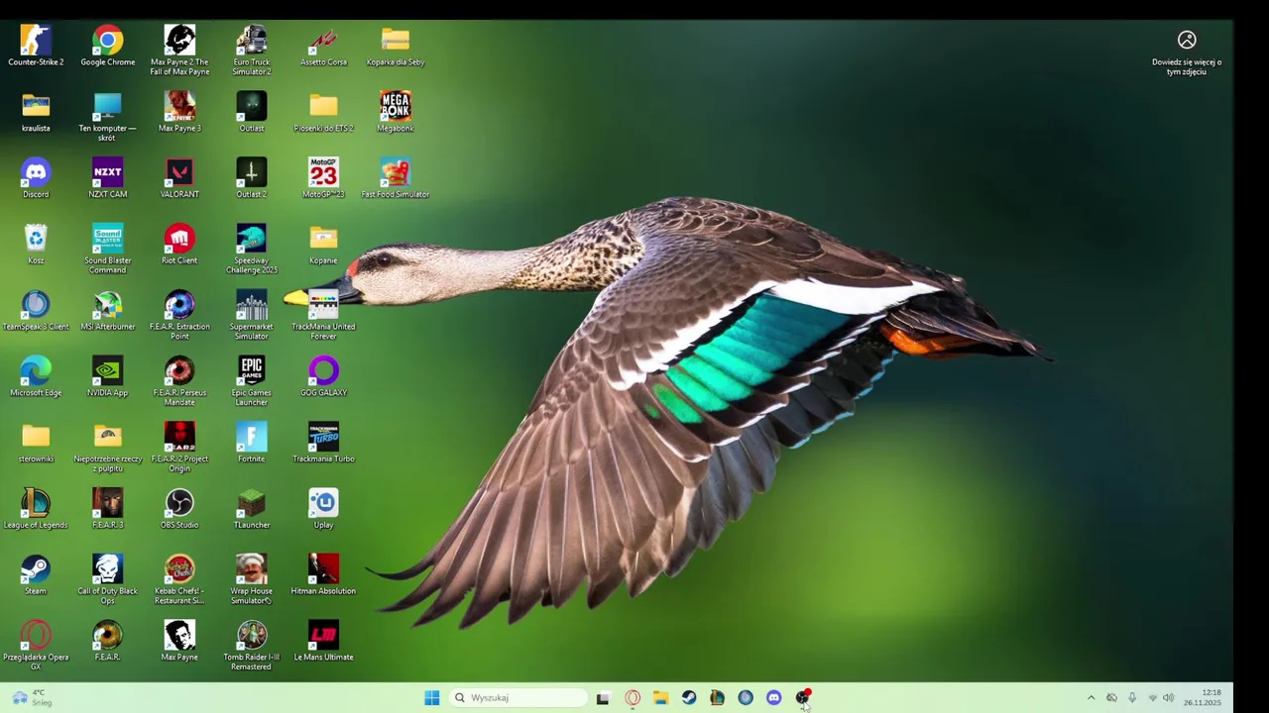This screenshot has width=1269, height=713.
Task: Click Sound Blaster Command icon
Action: [x=108, y=249]
